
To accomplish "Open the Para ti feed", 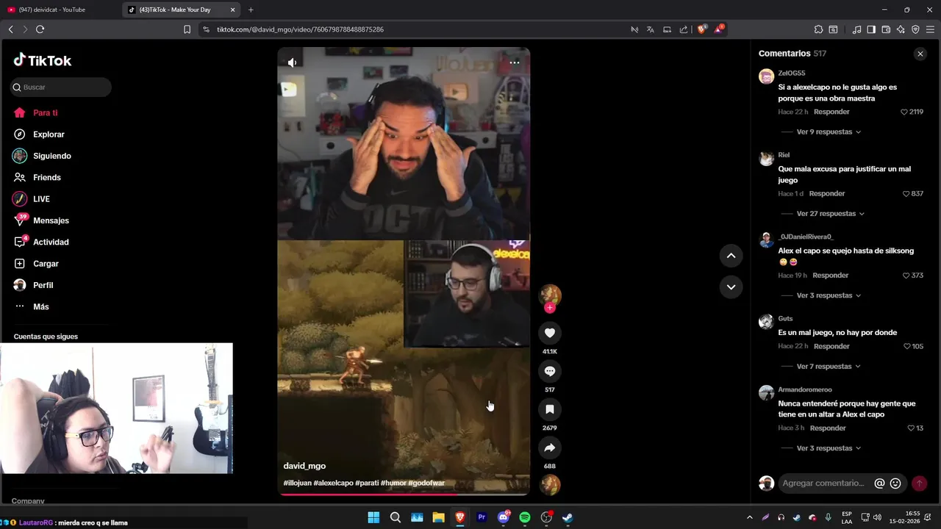I will [46, 113].
